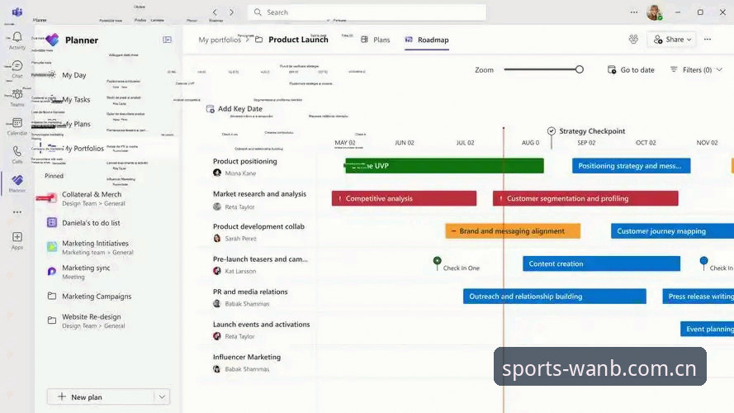Click the Zoom slider handle
This screenshot has height=413, width=734.
[x=579, y=69]
